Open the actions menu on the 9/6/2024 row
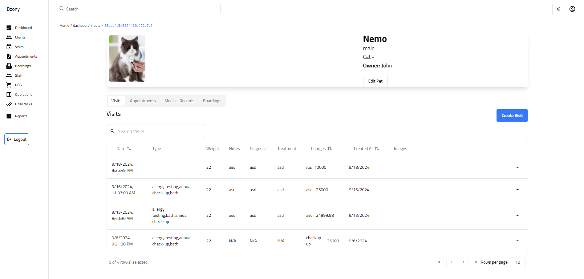This screenshot has width=584, height=279. [x=517, y=241]
